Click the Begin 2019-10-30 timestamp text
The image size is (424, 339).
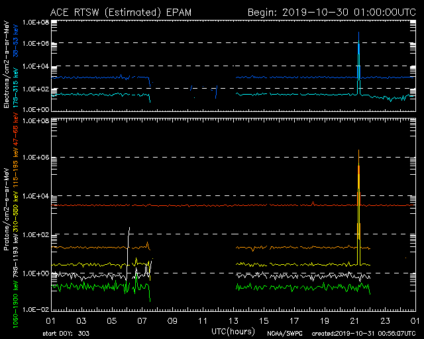(x=331, y=12)
